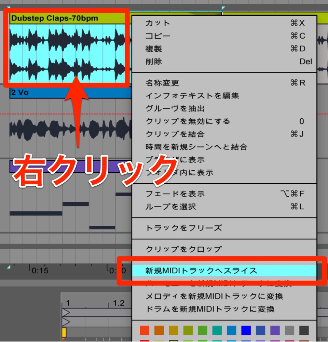Select the blue 2 Vo clip header
Screen dimensions: 328x342
(71, 92)
